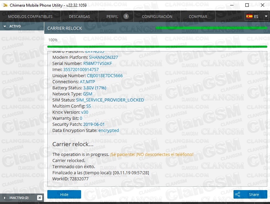Click the Warranty Bit 0 value
The width and height of the screenshot is (270, 204).
pos(81,118)
